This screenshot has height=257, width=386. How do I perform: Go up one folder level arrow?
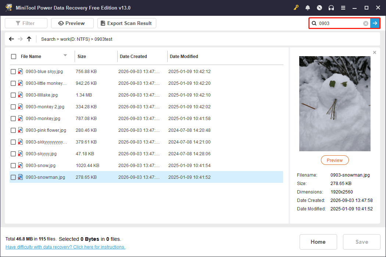coord(29,39)
